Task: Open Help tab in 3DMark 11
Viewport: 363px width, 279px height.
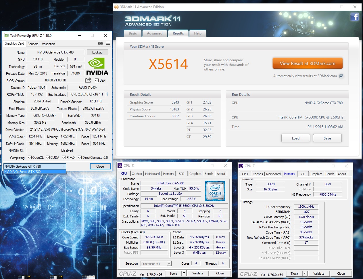Action: (x=198, y=33)
